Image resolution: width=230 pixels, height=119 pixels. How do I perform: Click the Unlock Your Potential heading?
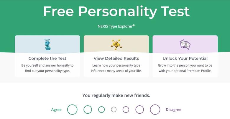(185, 58)
